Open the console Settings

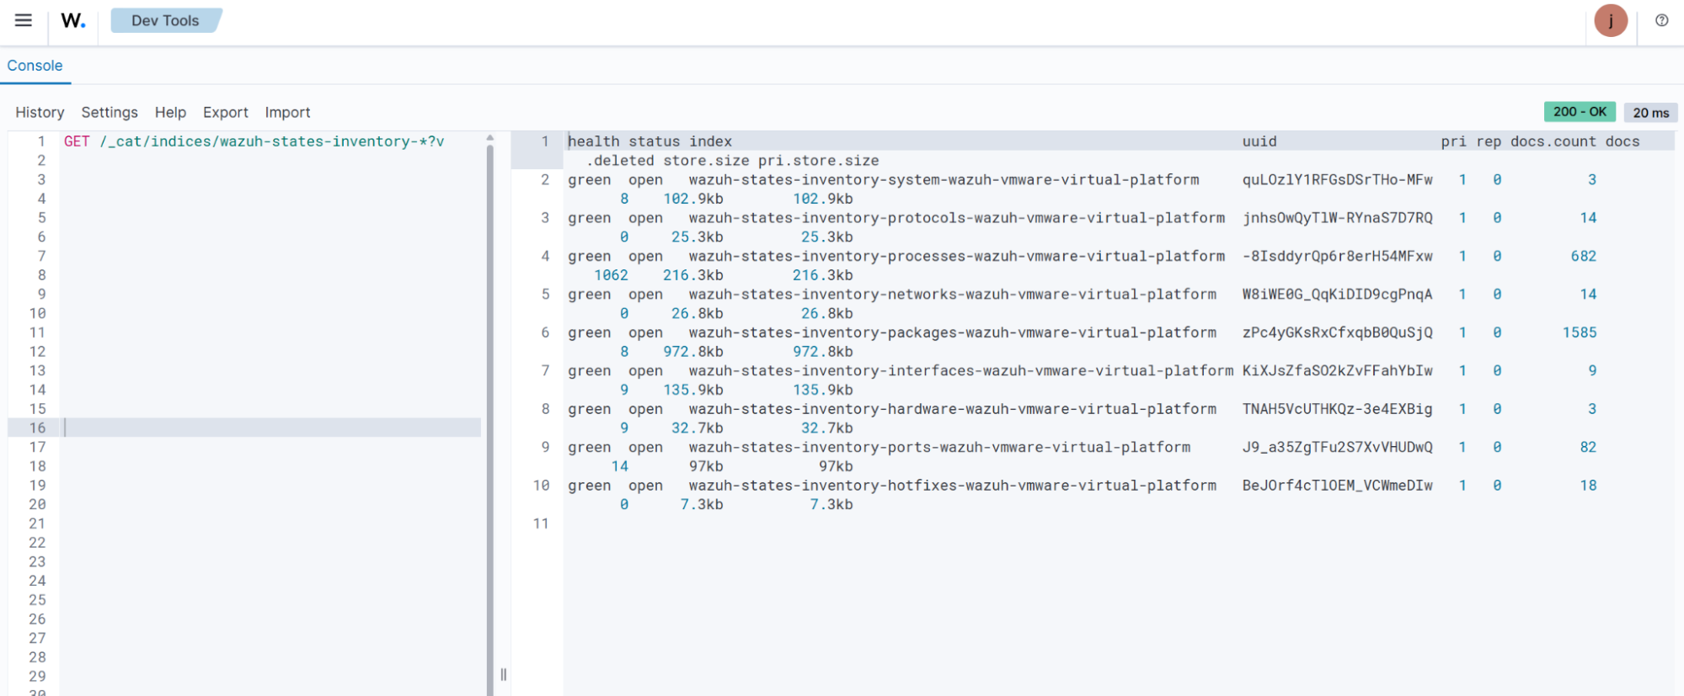(x=110, y=113)
